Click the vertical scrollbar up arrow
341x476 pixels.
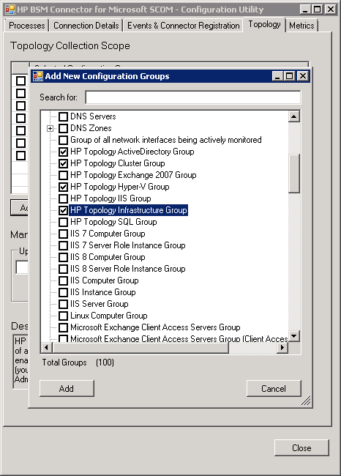tap(294, 116)
